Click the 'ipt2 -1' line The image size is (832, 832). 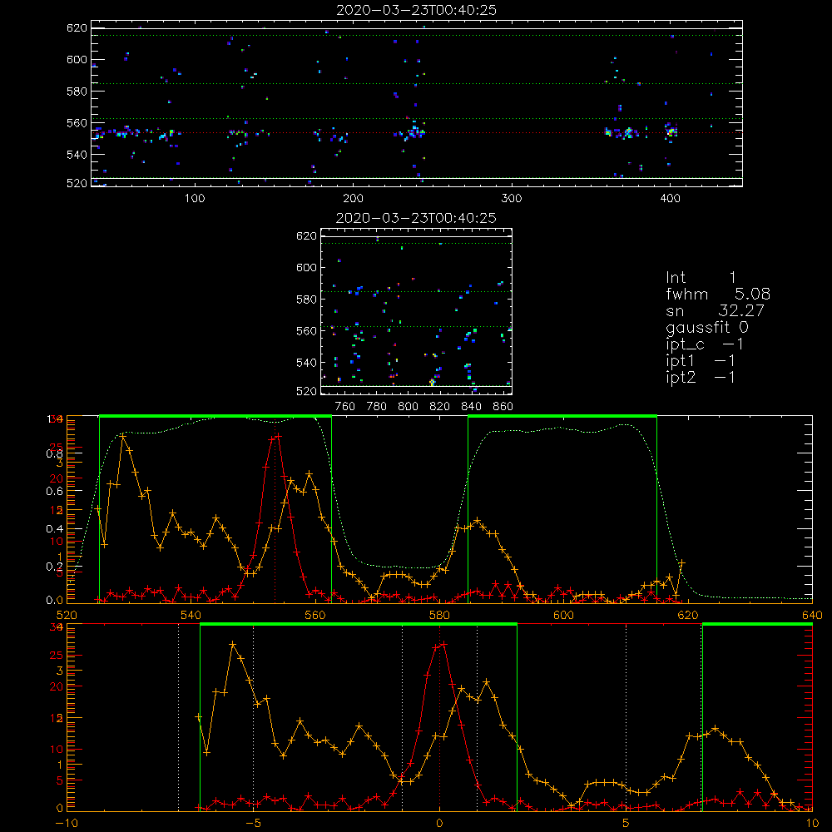tap(701, 377)
